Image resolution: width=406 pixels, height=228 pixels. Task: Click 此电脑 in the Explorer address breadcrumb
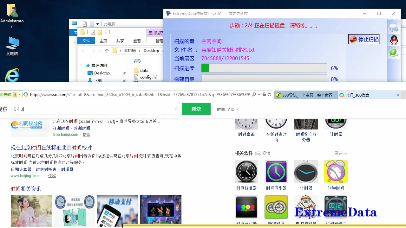point(130,51)
